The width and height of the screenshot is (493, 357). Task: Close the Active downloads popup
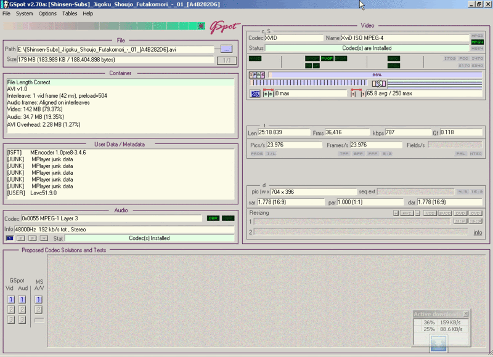click(466, 314)
